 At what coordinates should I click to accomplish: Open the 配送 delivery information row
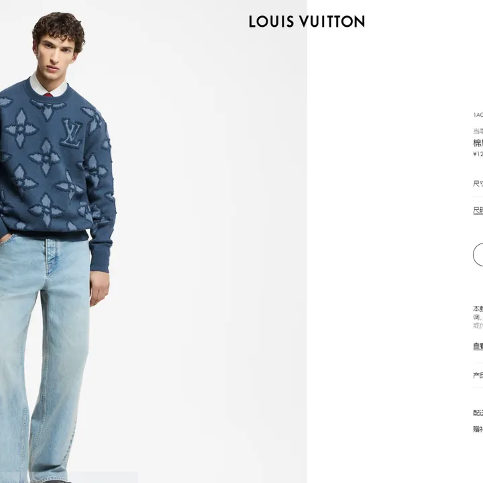478,413
